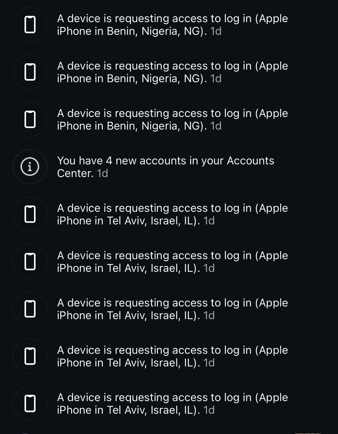Tap the phone icon of the third Benin login request
The height and width of the screenshot is (434, 338).
[x=30, y=119]
